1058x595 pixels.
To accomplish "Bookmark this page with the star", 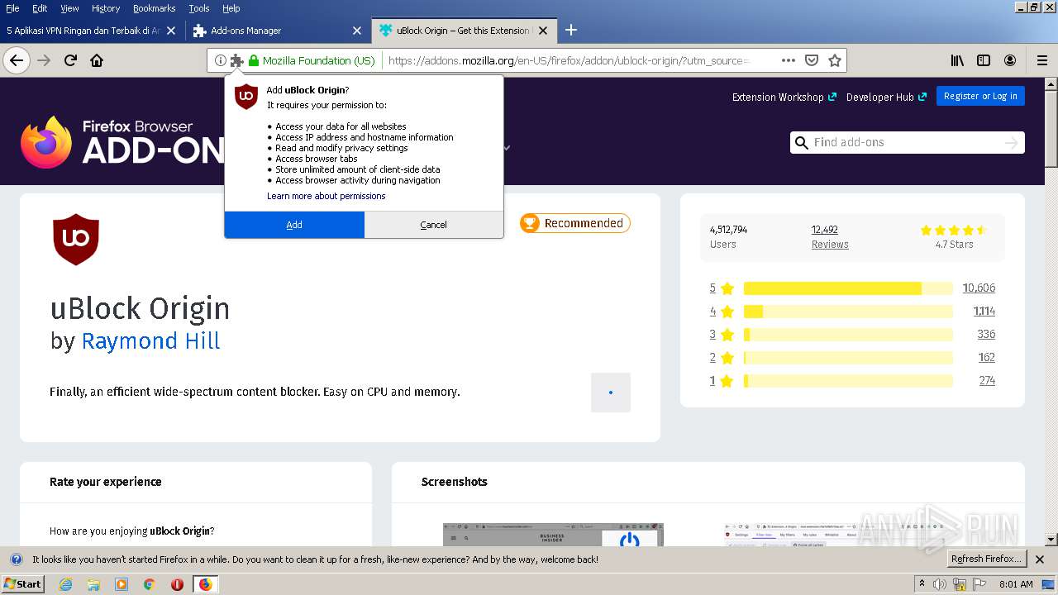I will tap(835, 60).
